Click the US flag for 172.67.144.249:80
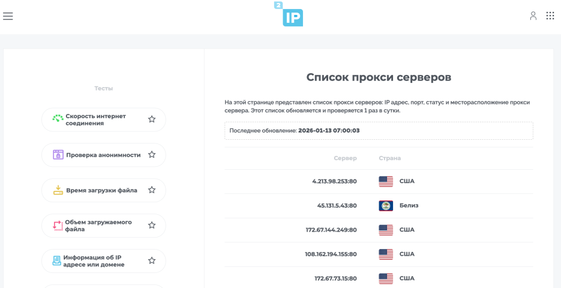The image size is (561, 288). click(386, 230)
